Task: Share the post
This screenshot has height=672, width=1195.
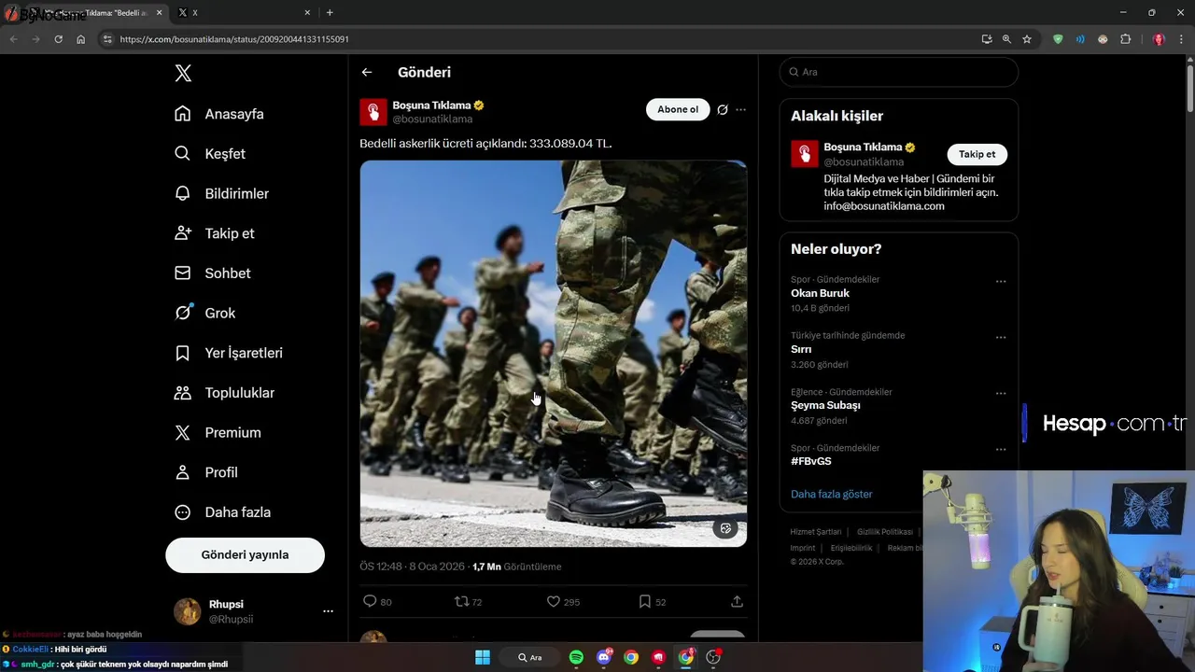Action: [737, 602]
